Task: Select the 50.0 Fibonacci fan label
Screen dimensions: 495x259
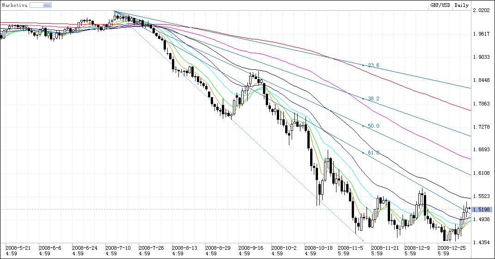Action: click(x=373, y=126)
